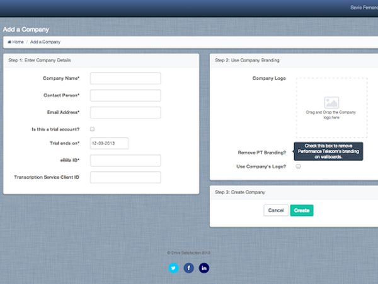
Task: Focus the Contact Person input field
Action: pyautogui.click(x=125, y=95)
